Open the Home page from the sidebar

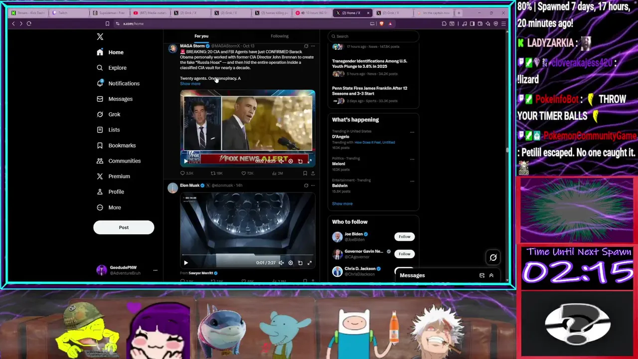pos(110,52)
